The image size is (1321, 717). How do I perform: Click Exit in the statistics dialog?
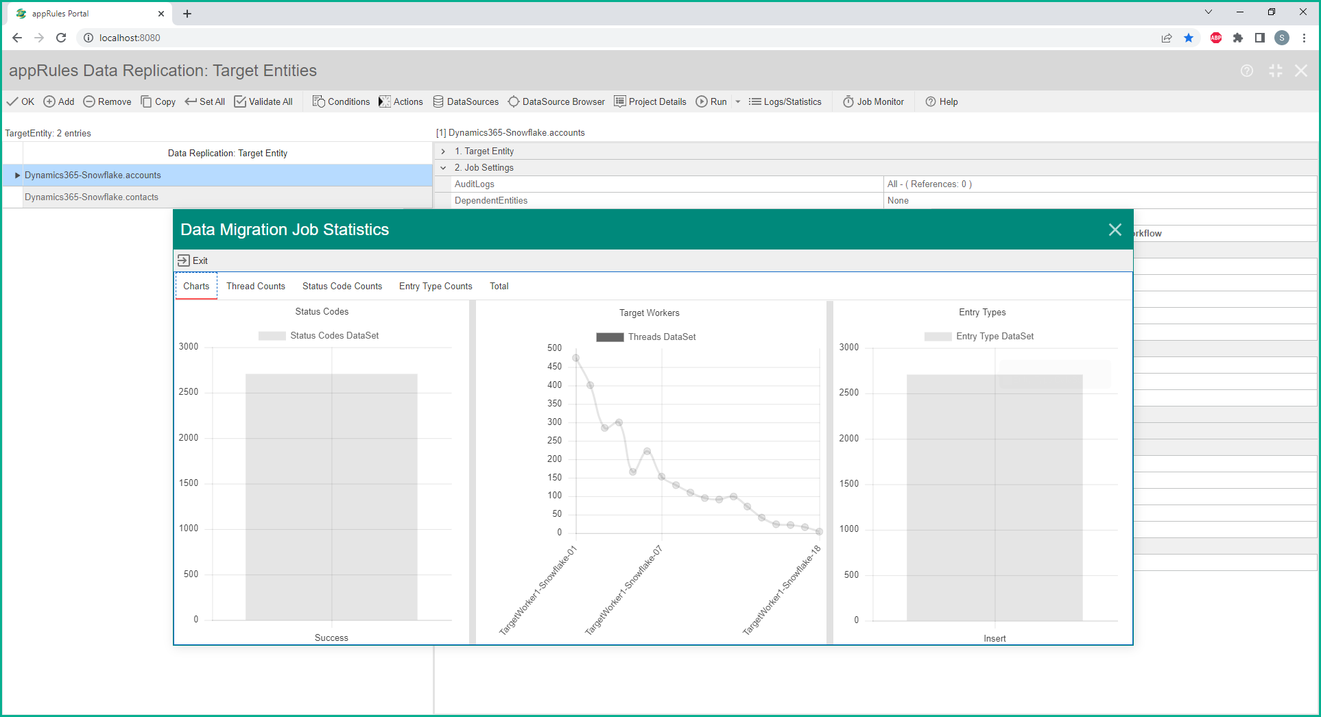click(x=193, y=260)
